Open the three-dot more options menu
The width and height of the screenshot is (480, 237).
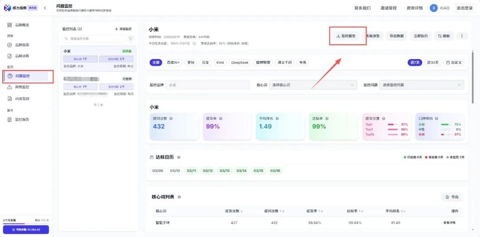tap(462, 36)
